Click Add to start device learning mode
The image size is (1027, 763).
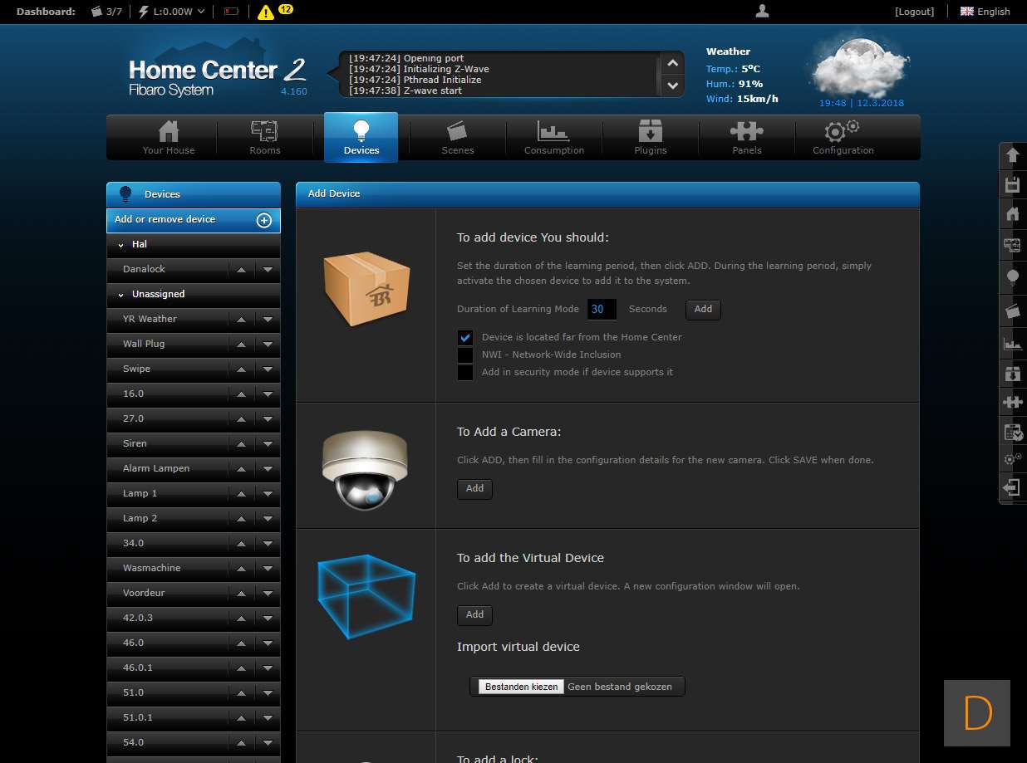703,310
